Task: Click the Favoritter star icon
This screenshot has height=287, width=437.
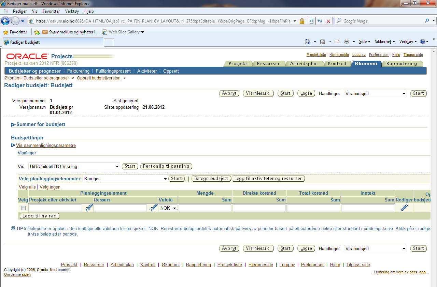Action: (x=6, y=32)
